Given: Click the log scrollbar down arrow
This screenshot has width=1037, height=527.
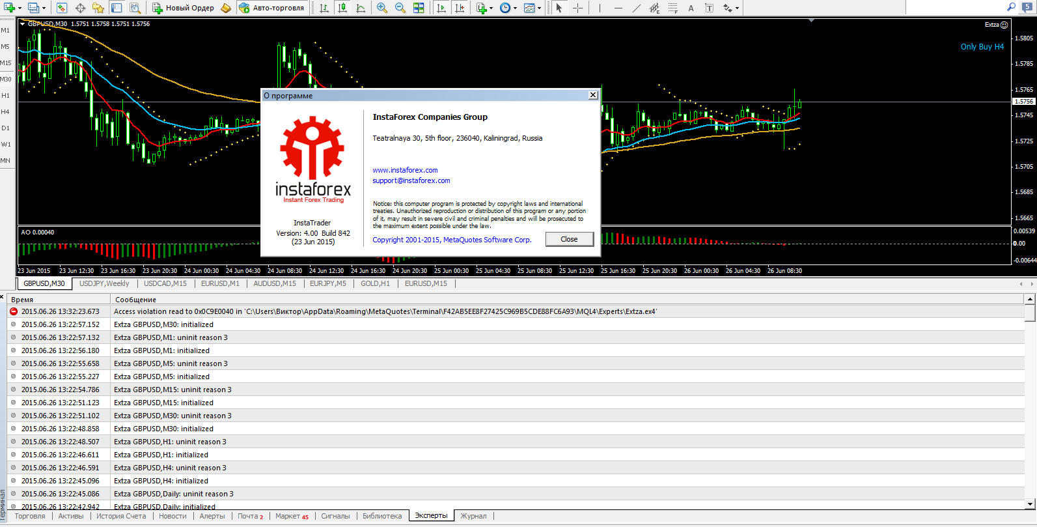Looking at the screenshot, I should (x=1030, y=504).
